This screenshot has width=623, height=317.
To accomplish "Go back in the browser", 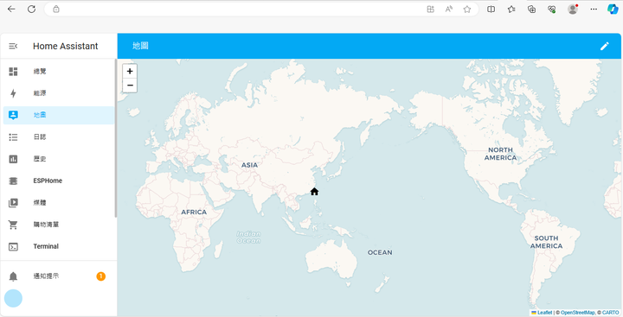I will [11, 10].
